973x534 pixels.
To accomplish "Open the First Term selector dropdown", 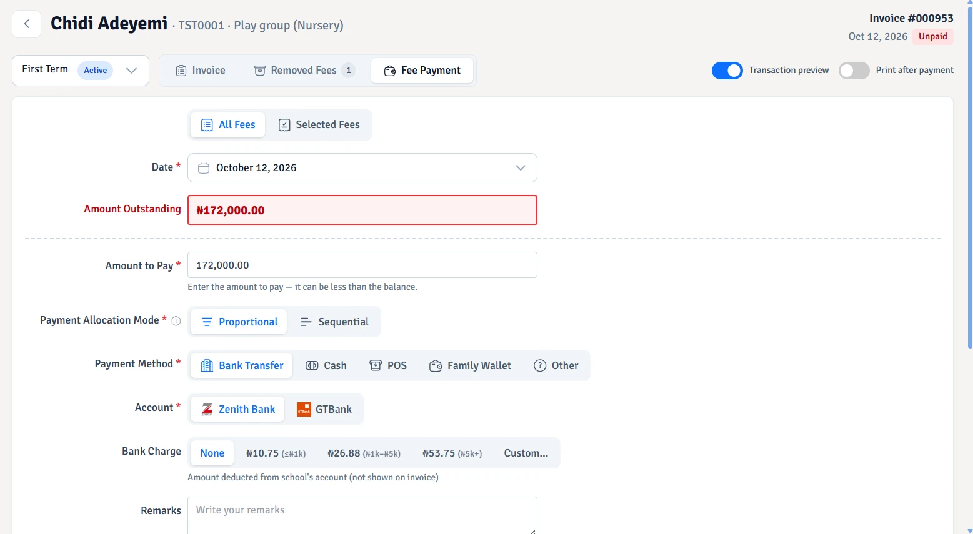I will pyautogui.click(x=81, y=71).
